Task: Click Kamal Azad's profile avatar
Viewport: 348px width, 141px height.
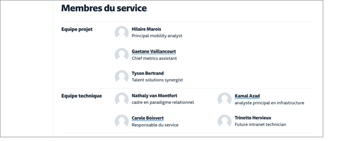Action: [225, 99]
